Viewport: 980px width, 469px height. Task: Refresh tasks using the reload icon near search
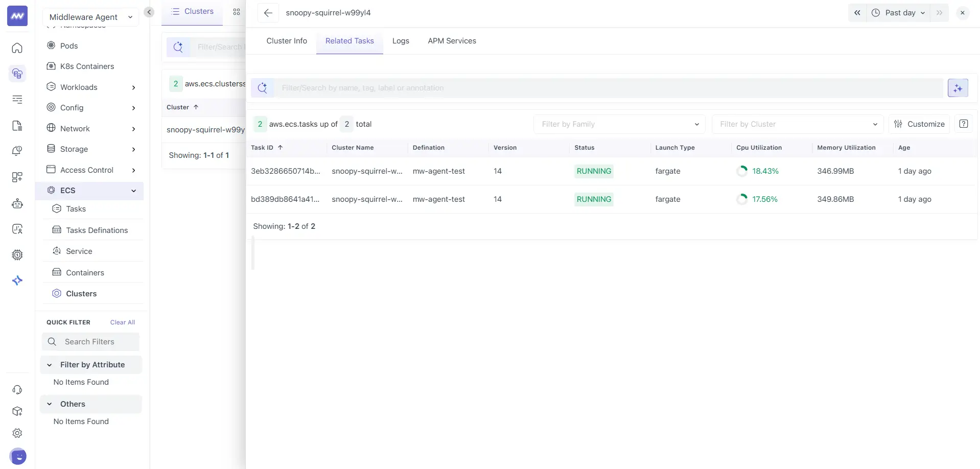[x=263, y=88]
